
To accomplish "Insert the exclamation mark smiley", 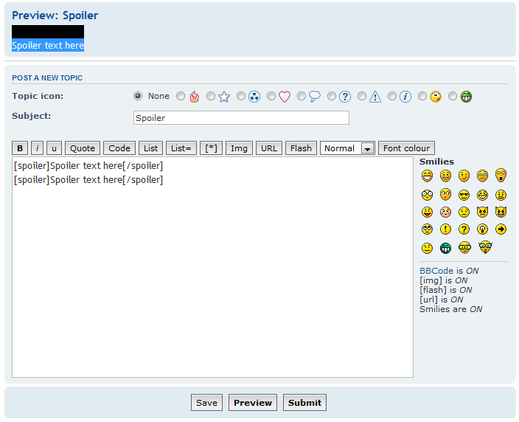I will [x=445, y=229].
